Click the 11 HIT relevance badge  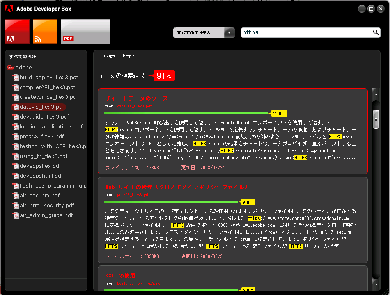coord(279,113)
